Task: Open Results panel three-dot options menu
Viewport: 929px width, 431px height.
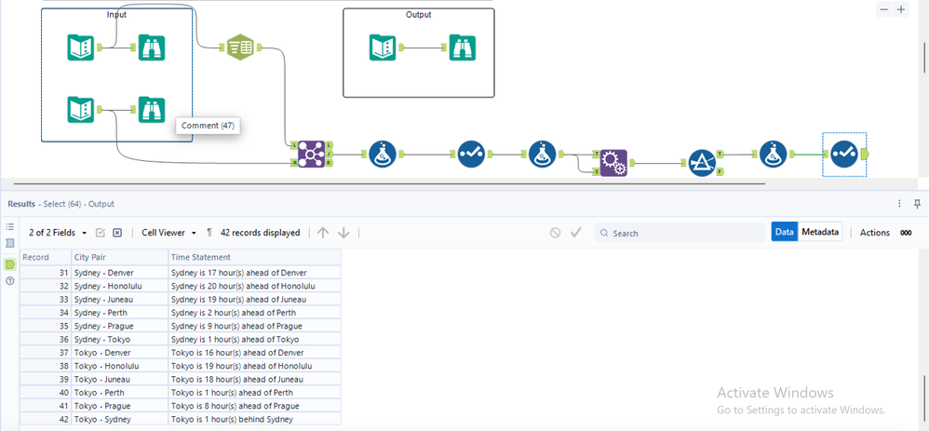Action: tap(900, 204)
